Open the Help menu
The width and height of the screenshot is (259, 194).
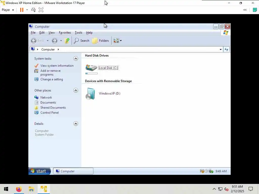(x=89, y=33)
